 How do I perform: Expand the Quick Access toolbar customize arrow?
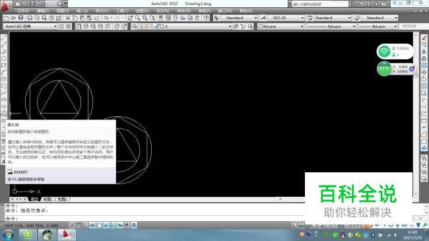65,3
